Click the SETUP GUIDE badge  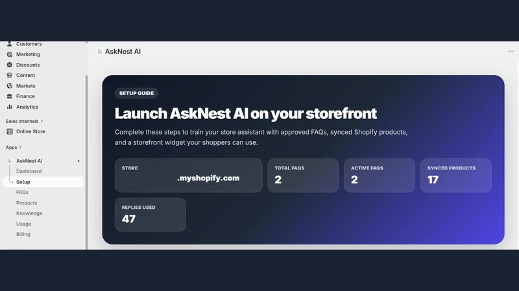coord(136,93)
